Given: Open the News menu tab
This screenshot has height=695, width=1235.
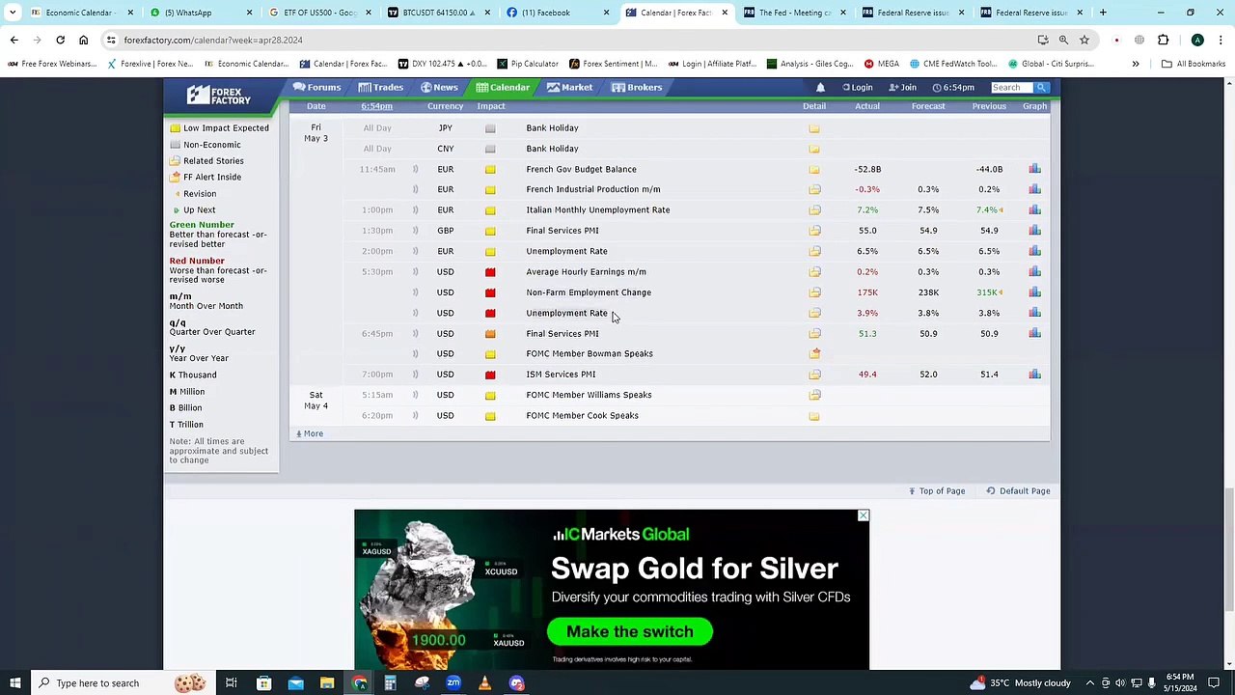Looking at the screenshot, I should pos(439,87).
